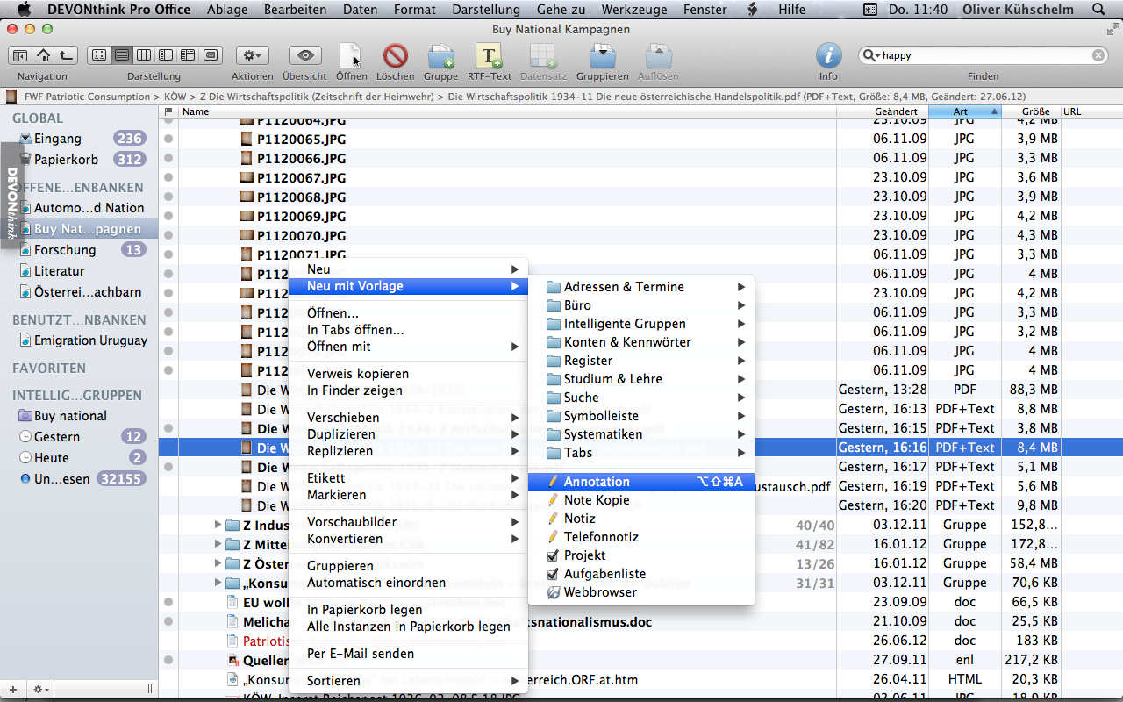This screenshot has width=1123, height=702.
Task: Open the Aktionen gear dropdown
Action: (x=253, y=55)
